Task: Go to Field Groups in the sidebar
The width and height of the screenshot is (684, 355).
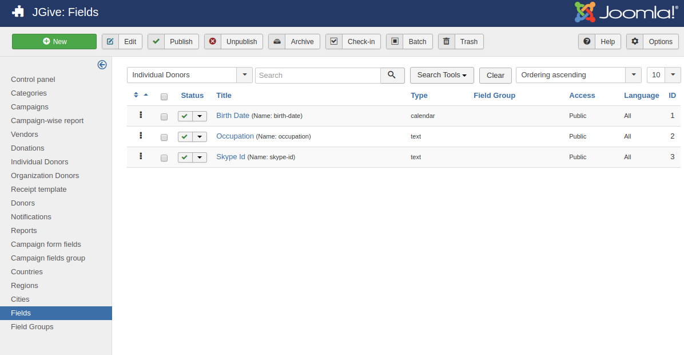Action: click(x=32, y=327)
